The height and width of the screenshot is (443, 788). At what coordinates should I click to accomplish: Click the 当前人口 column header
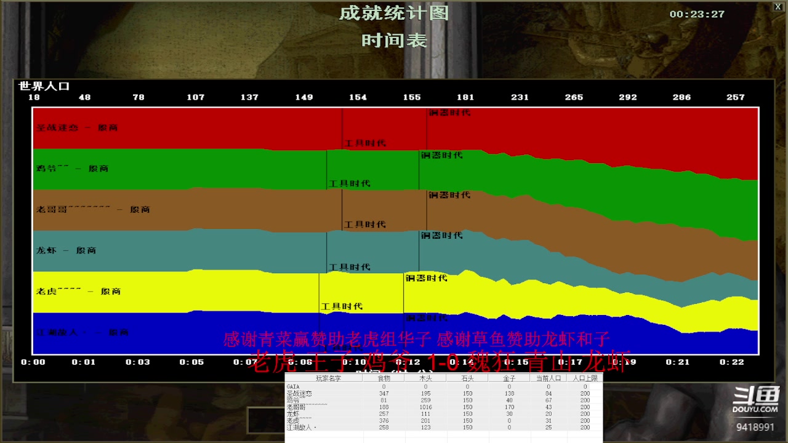pos(549,378)
